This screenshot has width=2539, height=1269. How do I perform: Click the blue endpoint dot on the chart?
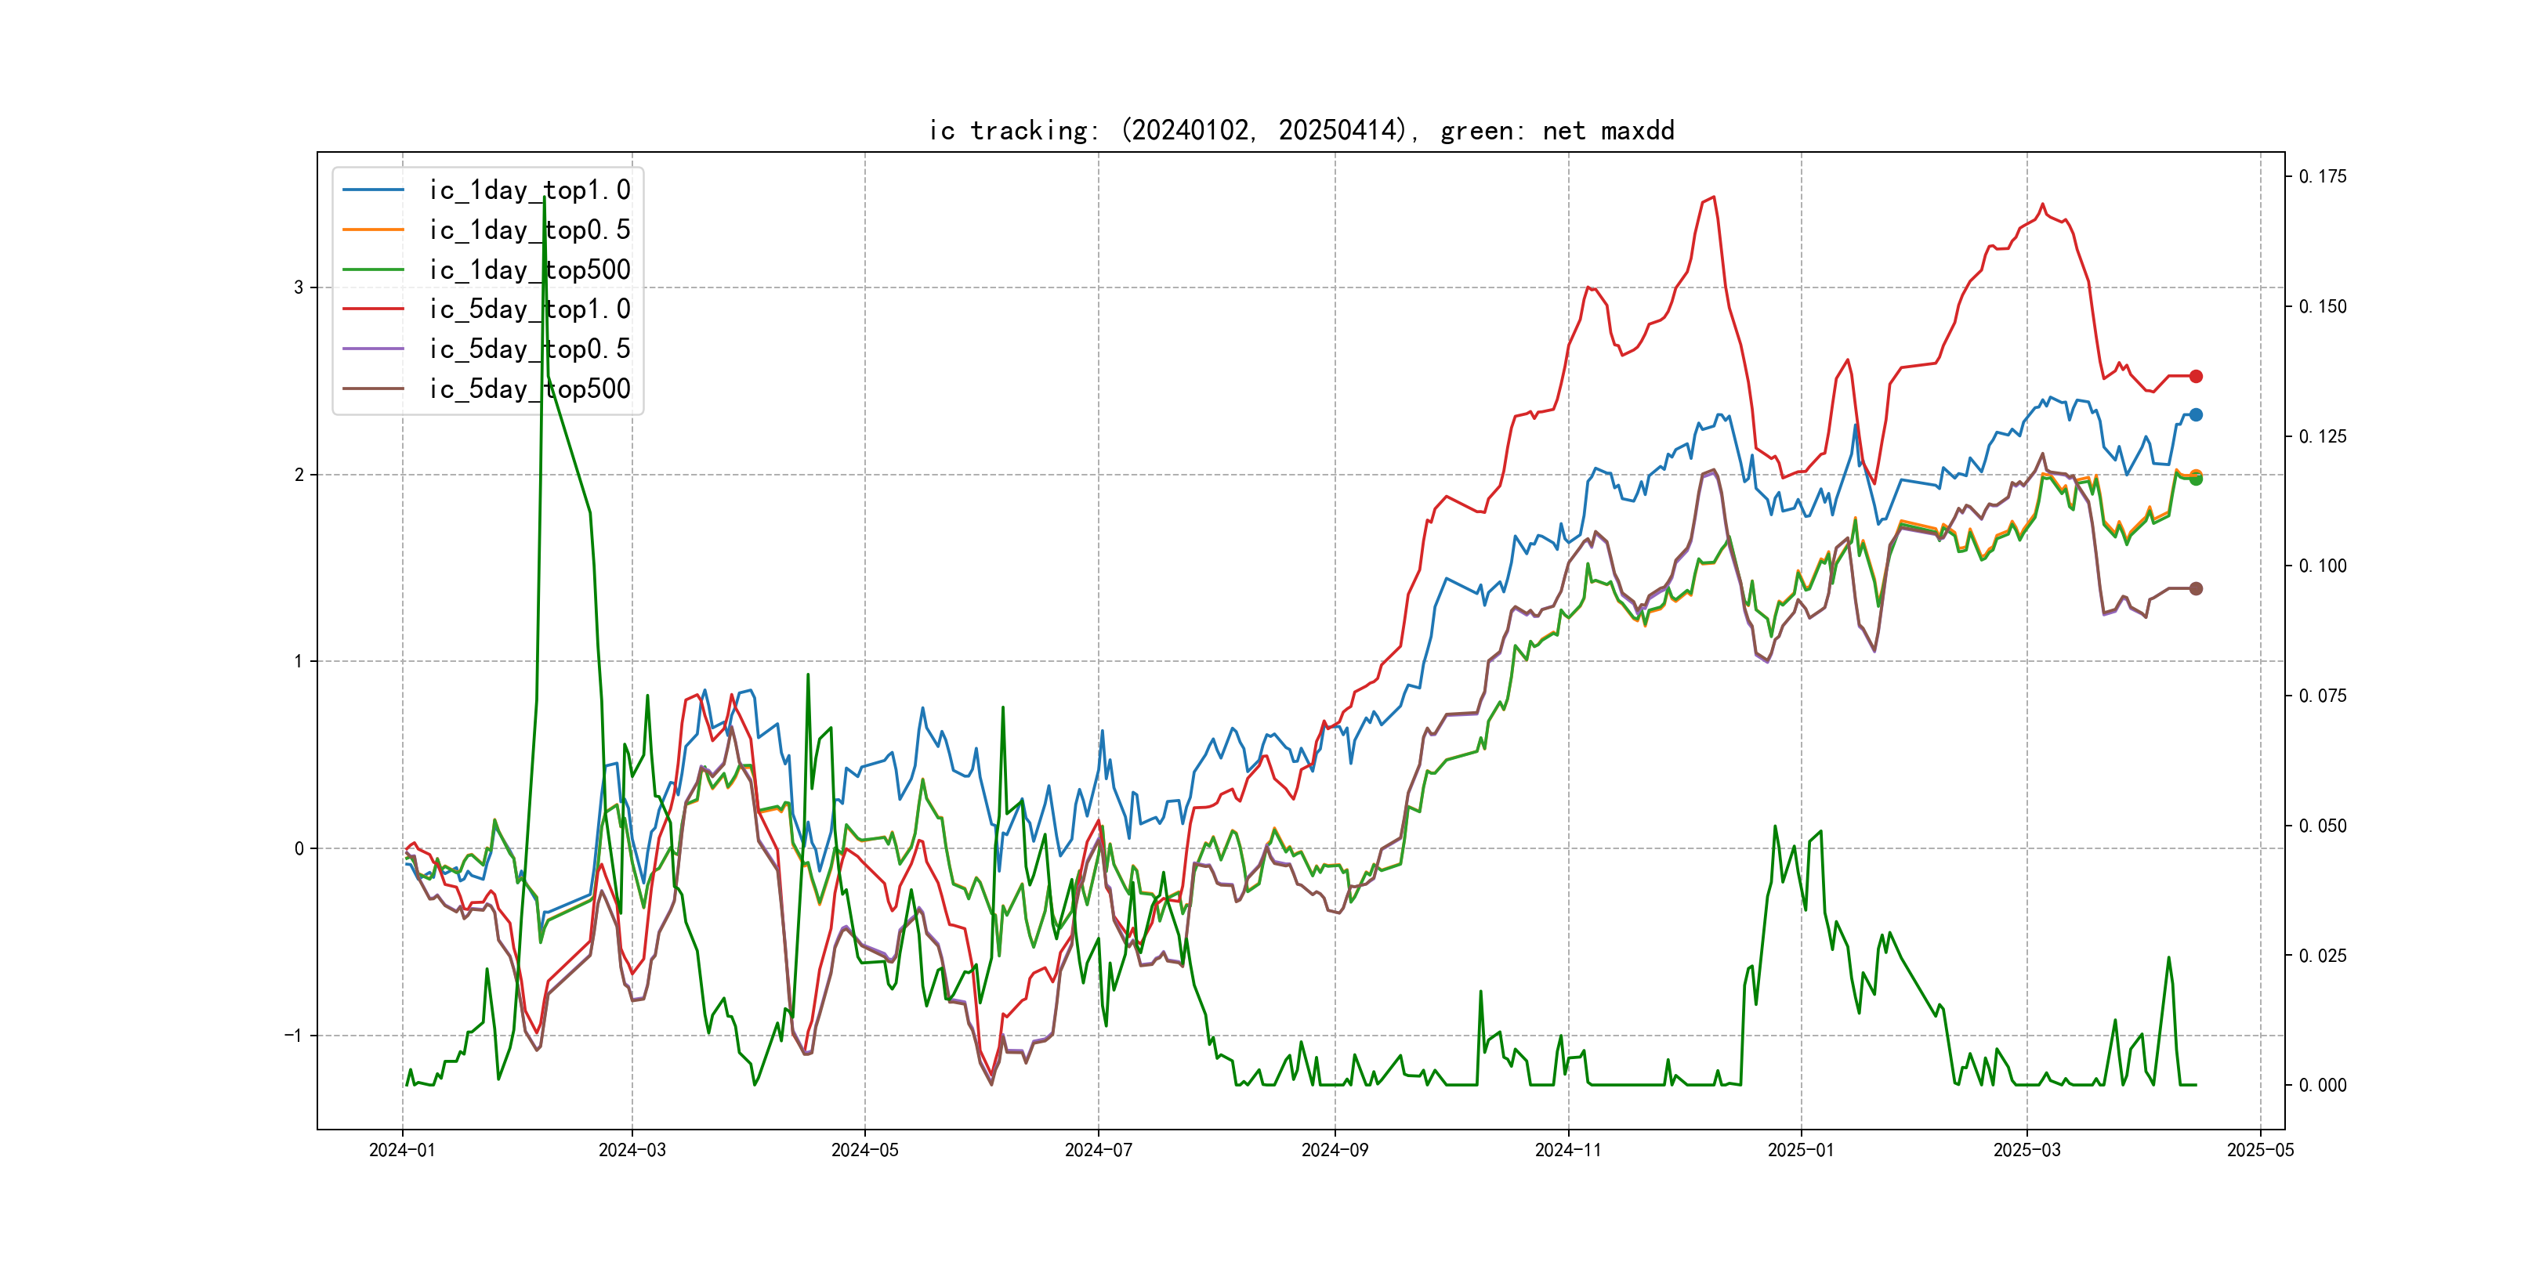[2196, 415]
